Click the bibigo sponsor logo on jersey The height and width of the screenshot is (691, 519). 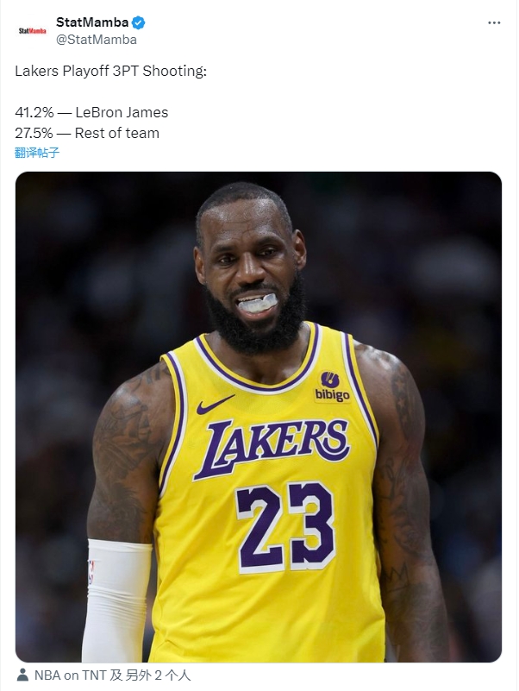(x=331, y=387)
